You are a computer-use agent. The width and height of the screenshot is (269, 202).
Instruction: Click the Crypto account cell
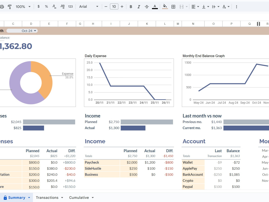coord(193,180)
